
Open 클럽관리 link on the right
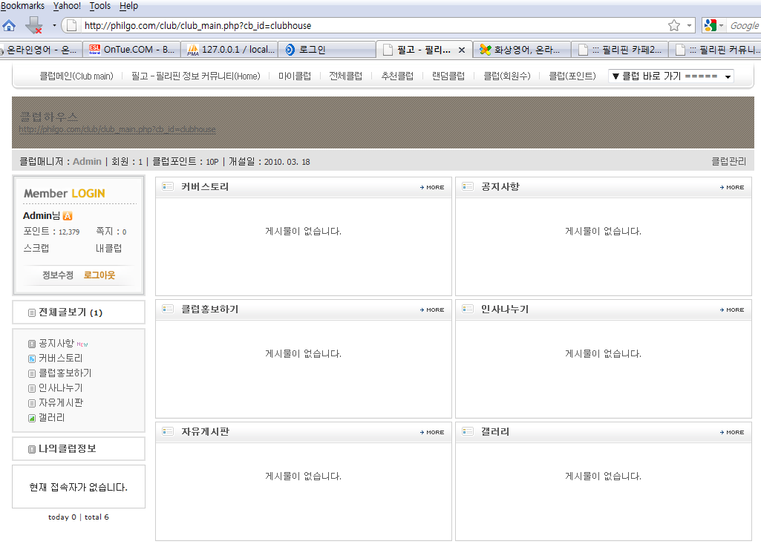click(728, 161)
